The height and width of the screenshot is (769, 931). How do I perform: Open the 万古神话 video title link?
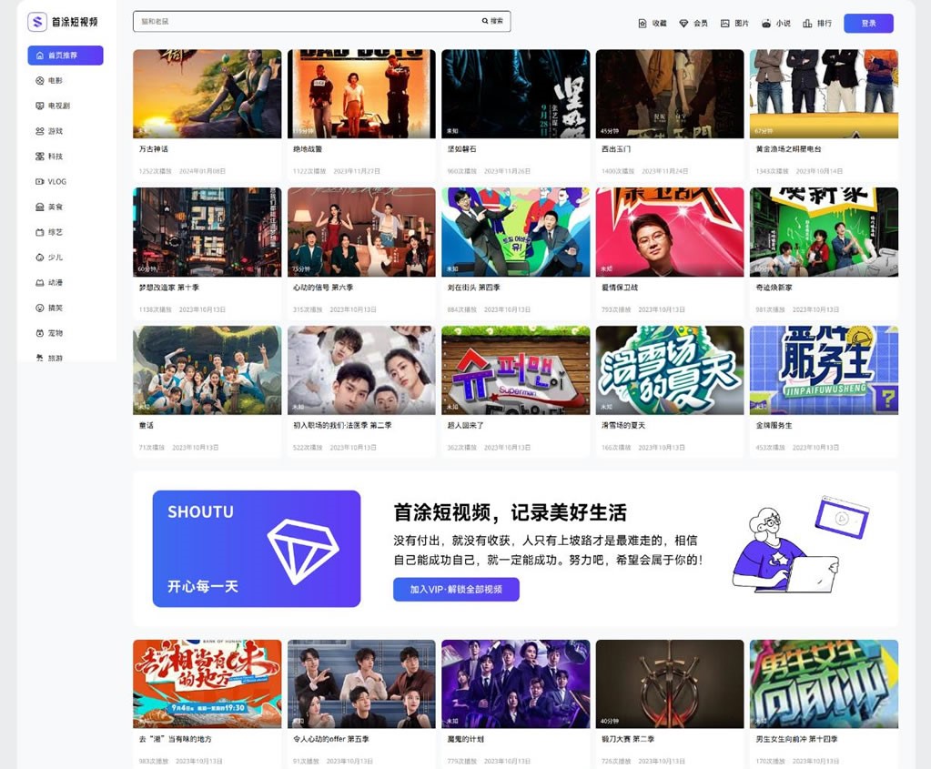(154, 149)
